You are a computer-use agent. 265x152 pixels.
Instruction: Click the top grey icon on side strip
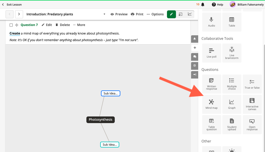click(195, 39)
